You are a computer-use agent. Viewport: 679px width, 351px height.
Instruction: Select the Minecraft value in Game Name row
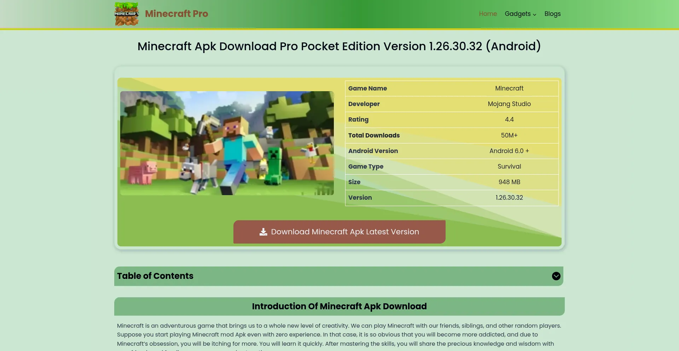coord(509,88)
